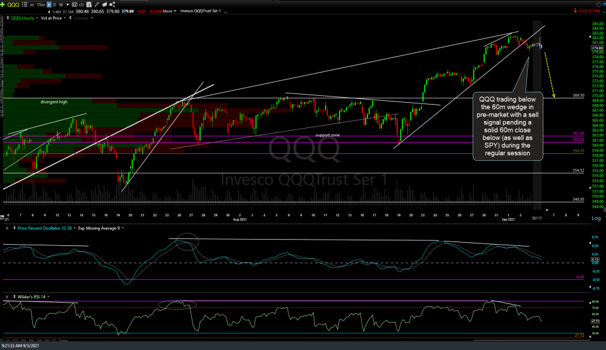Image resolution: width=606 pixels, height=350 pixels.
Task: Click the add-note document icon
Action: [89, 4]
